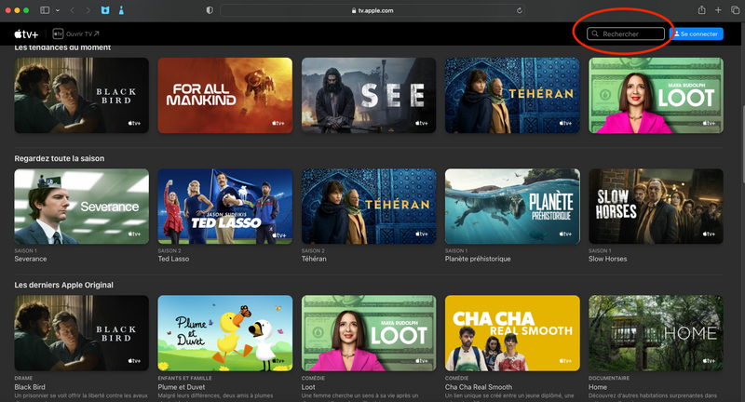
Task: Click the Rechercher search field
Action: point(626,33)
